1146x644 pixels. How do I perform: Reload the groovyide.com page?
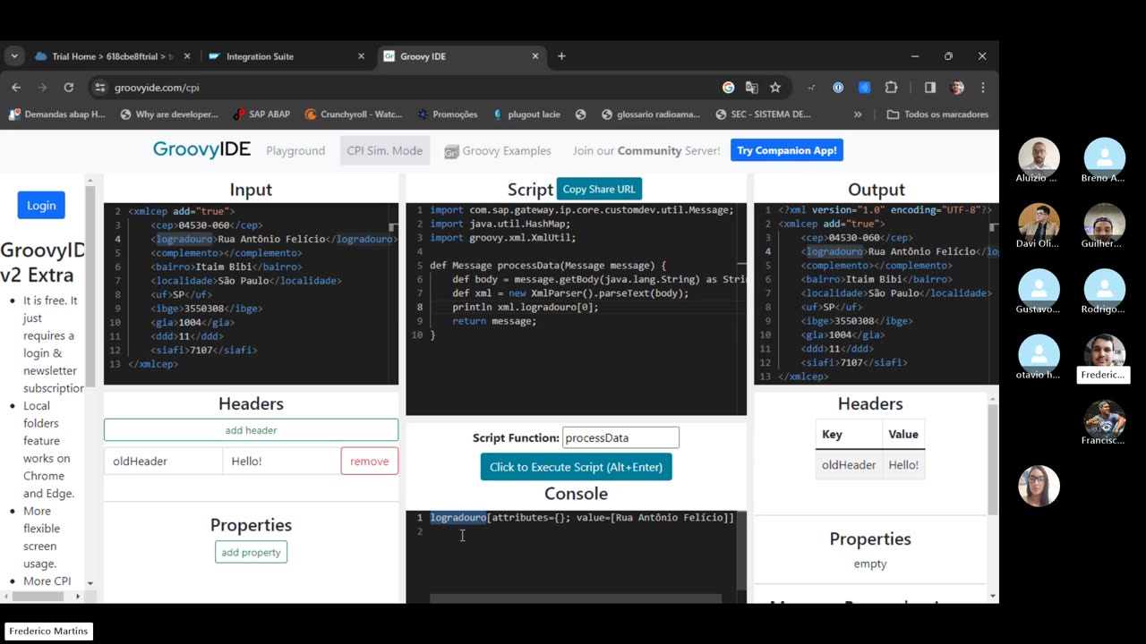click(x=68, y=88)
